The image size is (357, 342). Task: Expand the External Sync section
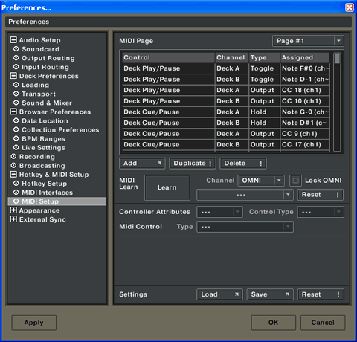pyautogui.click(x=13, y=219)
